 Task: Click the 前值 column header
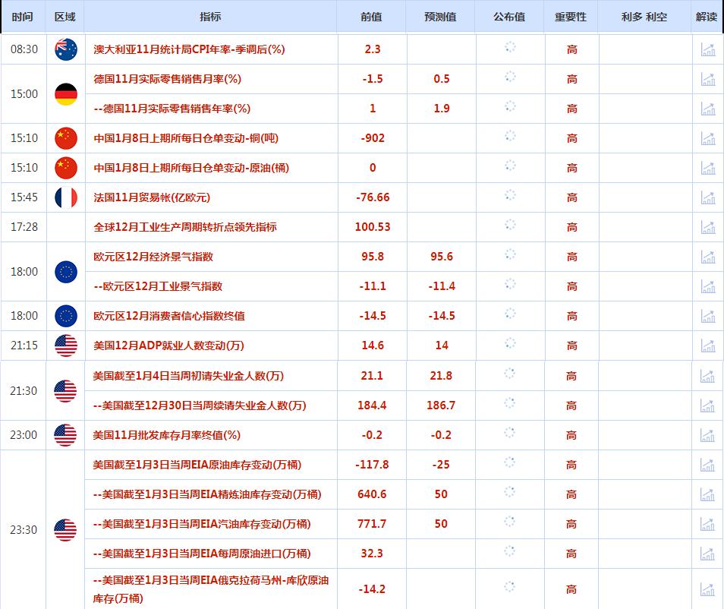(x=371, y=17)
